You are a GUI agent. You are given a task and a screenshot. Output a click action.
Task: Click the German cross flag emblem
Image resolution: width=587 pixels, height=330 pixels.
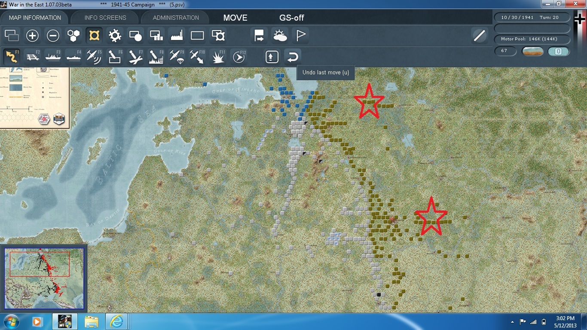[x=580, y=20]
